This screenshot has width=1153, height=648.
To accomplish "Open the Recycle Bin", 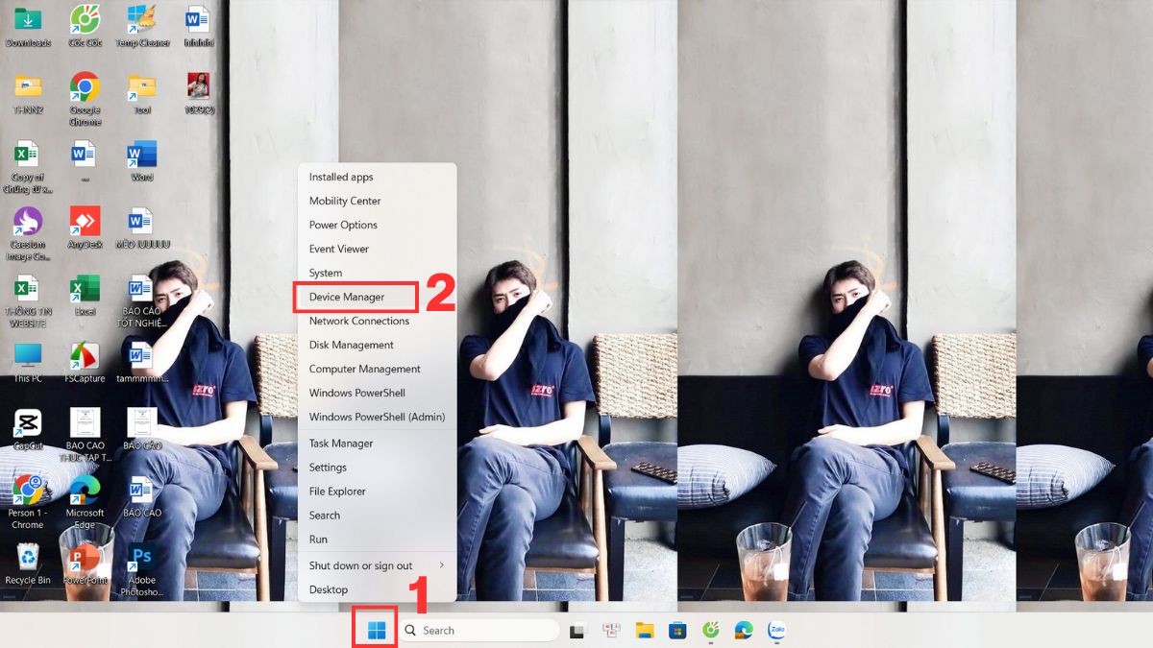I will 28,564.
